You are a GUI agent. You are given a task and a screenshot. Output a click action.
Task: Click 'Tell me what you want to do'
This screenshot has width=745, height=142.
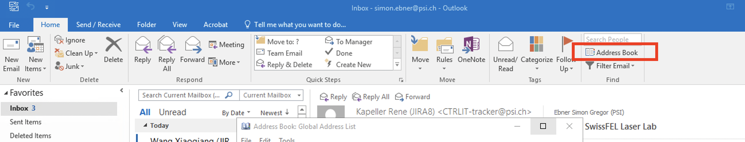tap(295, 25)
